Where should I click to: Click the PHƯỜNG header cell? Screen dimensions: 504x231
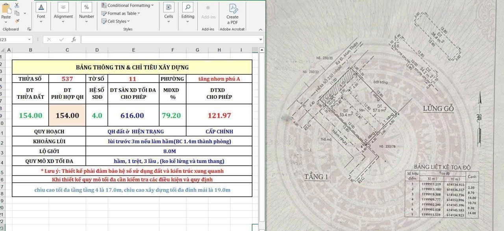pos(173,79)
